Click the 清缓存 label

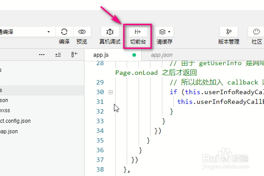pyautogui.click(x=164, y=42)
